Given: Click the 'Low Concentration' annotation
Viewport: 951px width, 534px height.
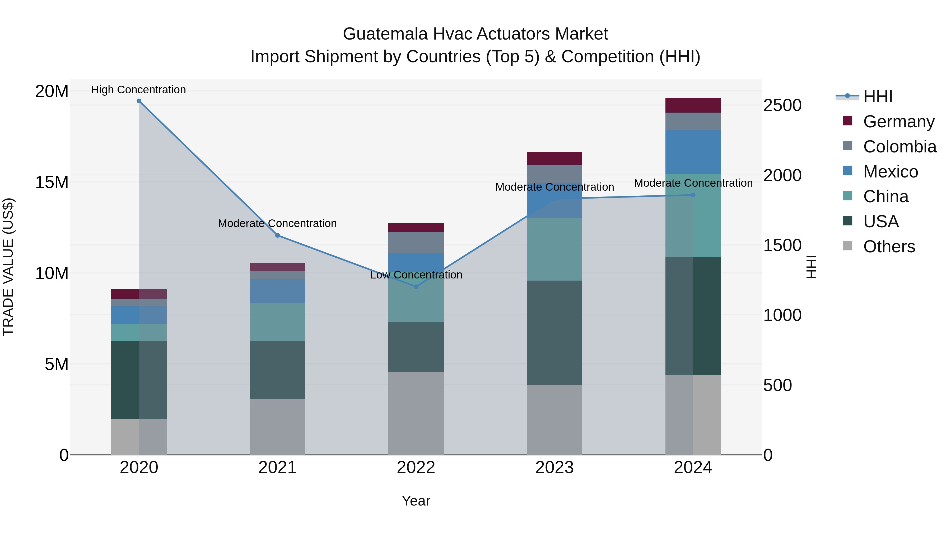Looking at the screenshot, I should pos(416,275).
